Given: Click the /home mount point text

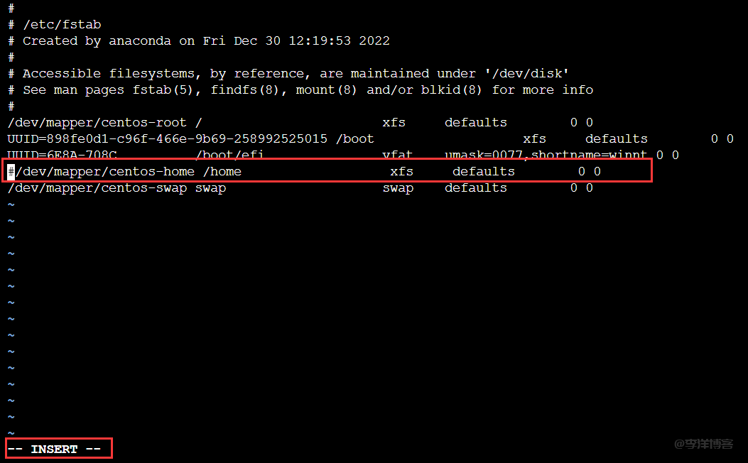Looking at the screenshot, I should tap(222, 172).
